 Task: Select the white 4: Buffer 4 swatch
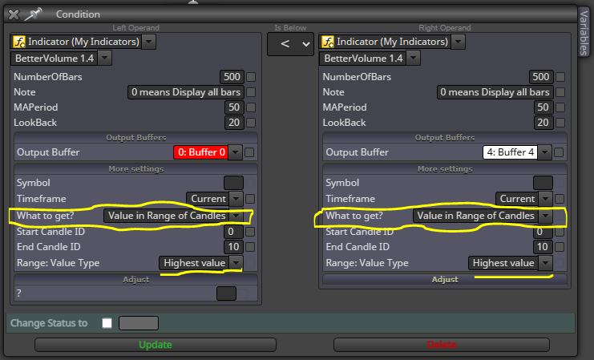click(510, 152)
